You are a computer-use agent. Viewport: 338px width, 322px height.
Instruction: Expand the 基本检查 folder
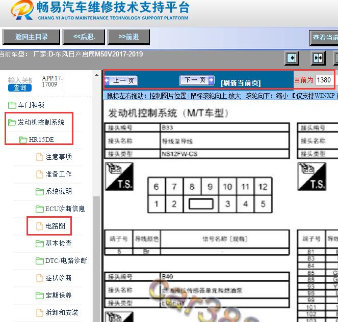pyautogui.click(x=59, y=243)
